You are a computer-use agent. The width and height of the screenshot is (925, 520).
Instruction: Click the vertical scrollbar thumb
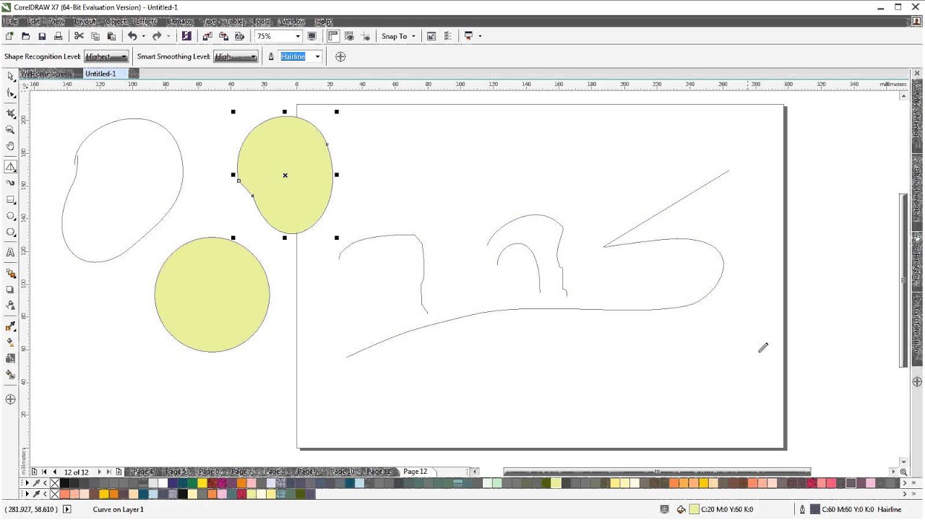click(903, 280)
